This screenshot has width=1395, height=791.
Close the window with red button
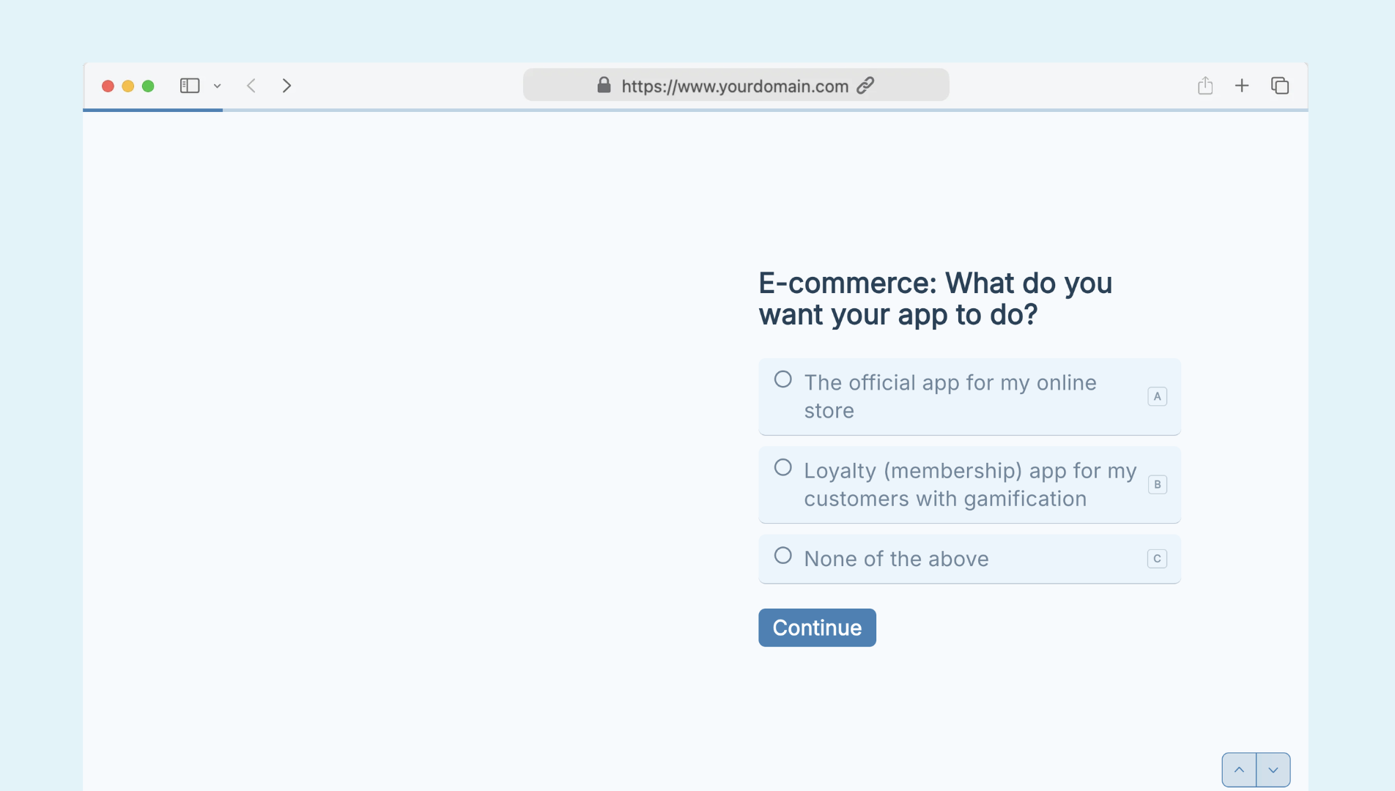pyautogui.click(x=108, y=86)
